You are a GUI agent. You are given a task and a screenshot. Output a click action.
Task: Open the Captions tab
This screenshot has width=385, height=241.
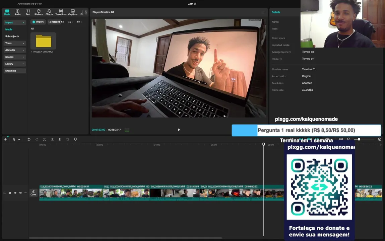(73, 12)
